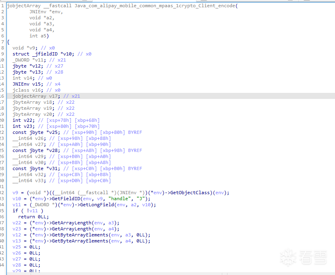Click the Java_com_alipay_mobile_common_mpaas_1crypto_Client_encode function name
The width and height of the screenshot is (335, 275).
click(x=155, y=6)
